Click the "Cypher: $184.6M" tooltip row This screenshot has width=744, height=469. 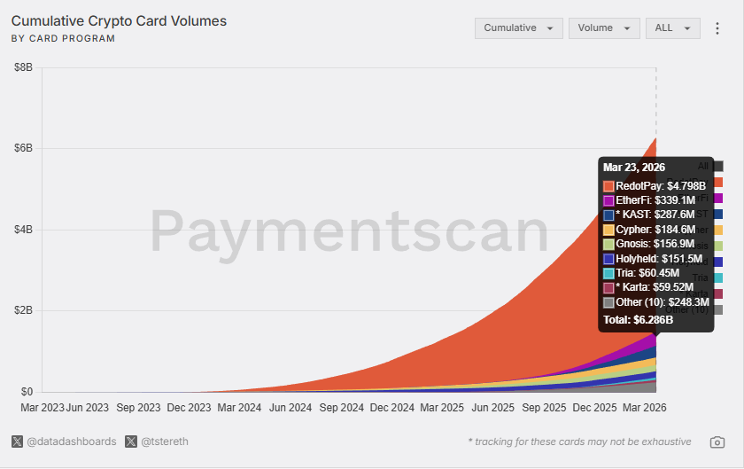click(x=649, y=230)
